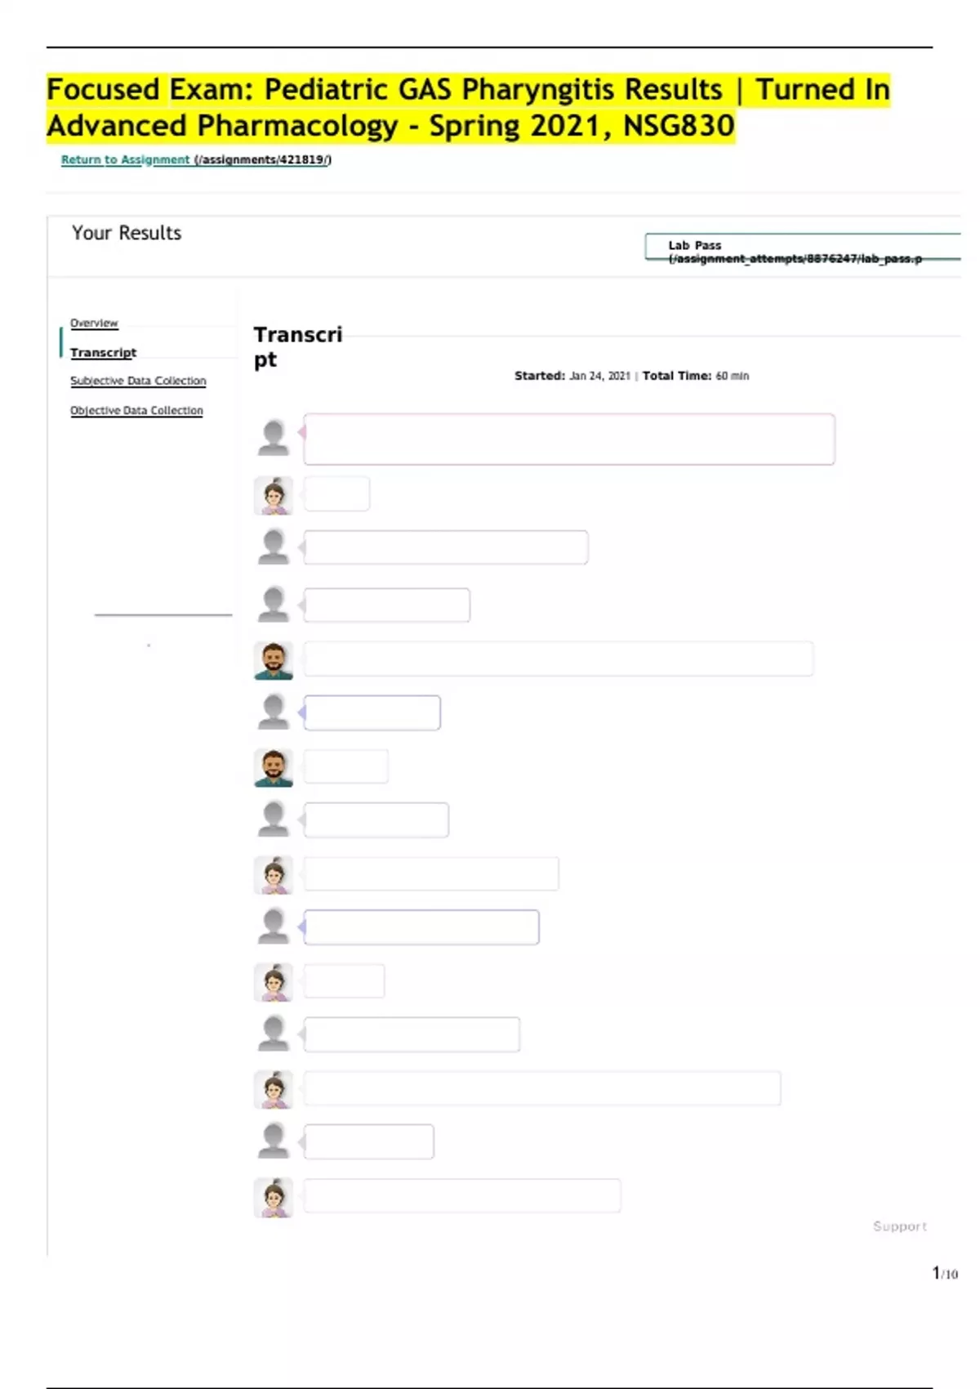Click the Support link at bottom right
Viewport: 980px width, 1389px height.
899,1226
